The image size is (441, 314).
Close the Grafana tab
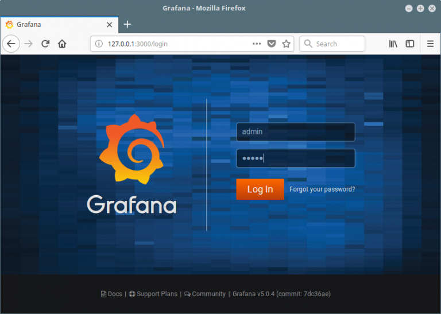110,25
